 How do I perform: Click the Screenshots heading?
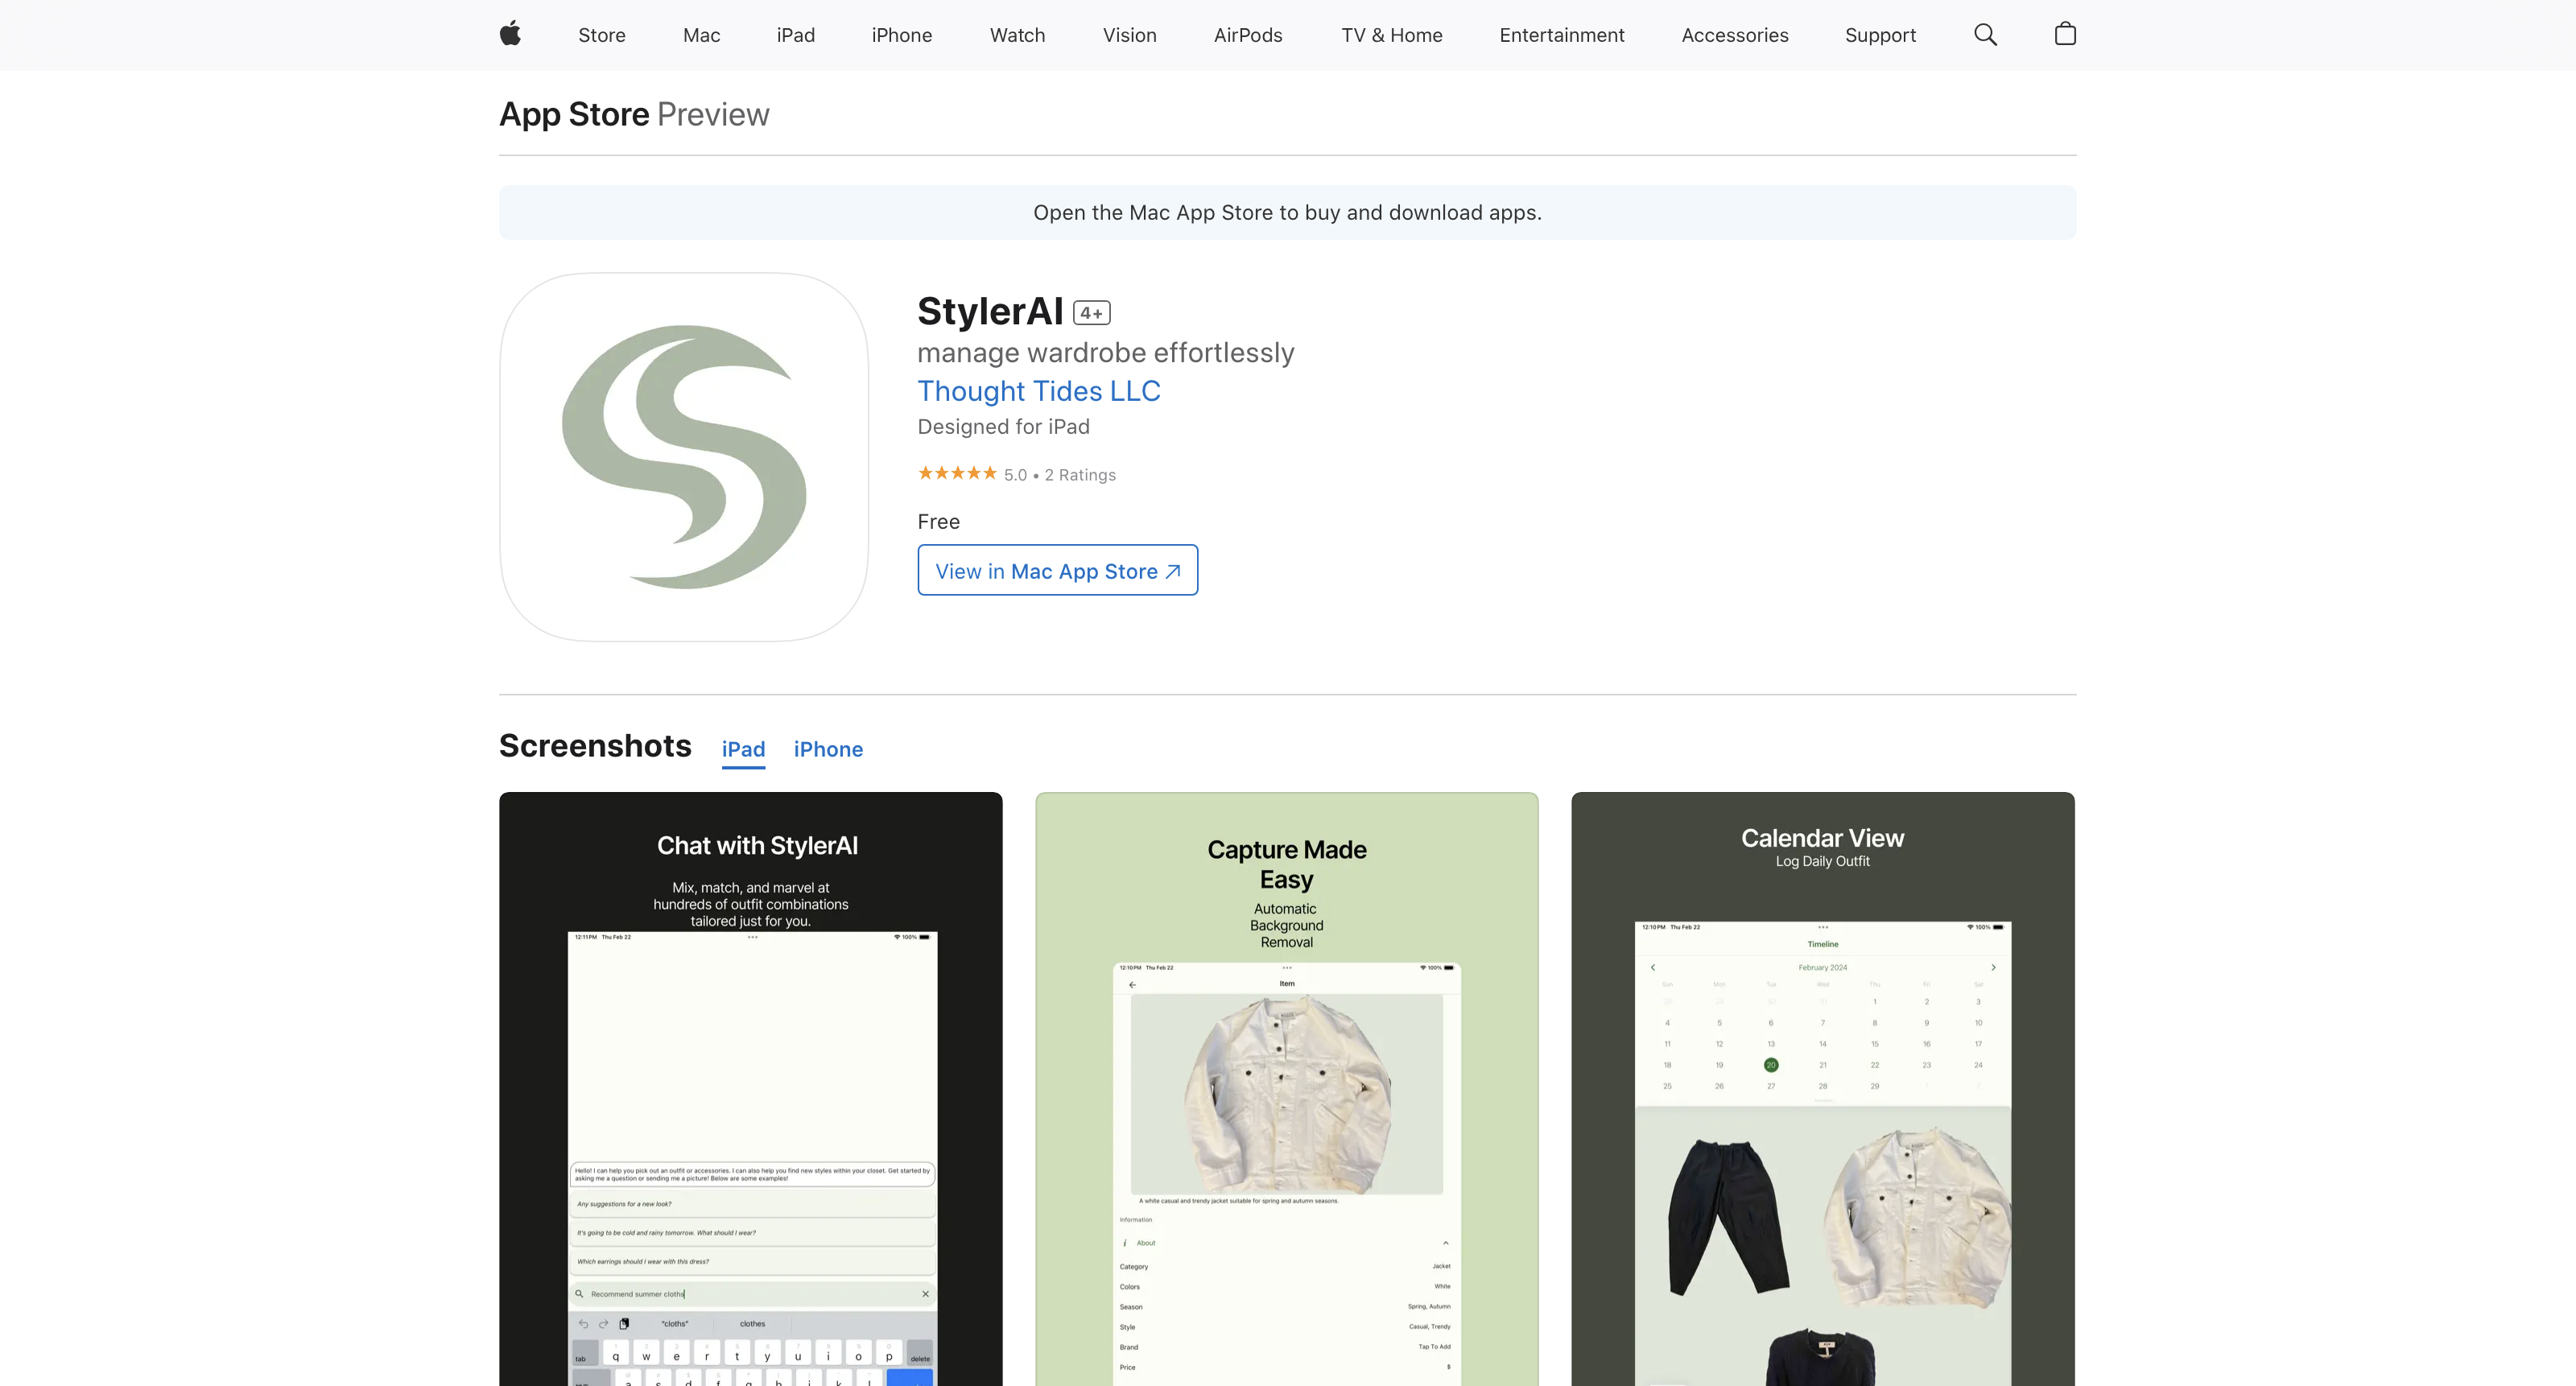595,745
